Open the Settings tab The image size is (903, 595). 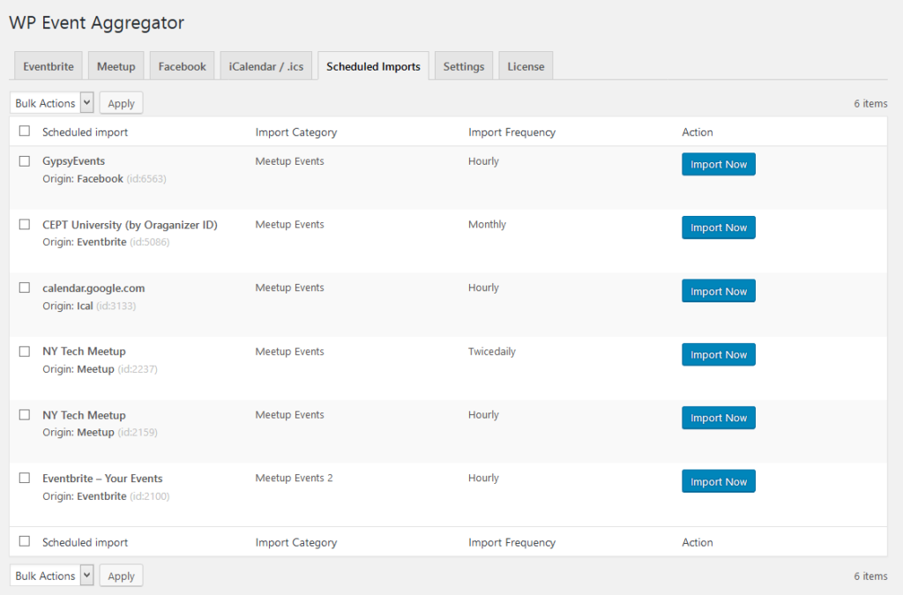463,65
